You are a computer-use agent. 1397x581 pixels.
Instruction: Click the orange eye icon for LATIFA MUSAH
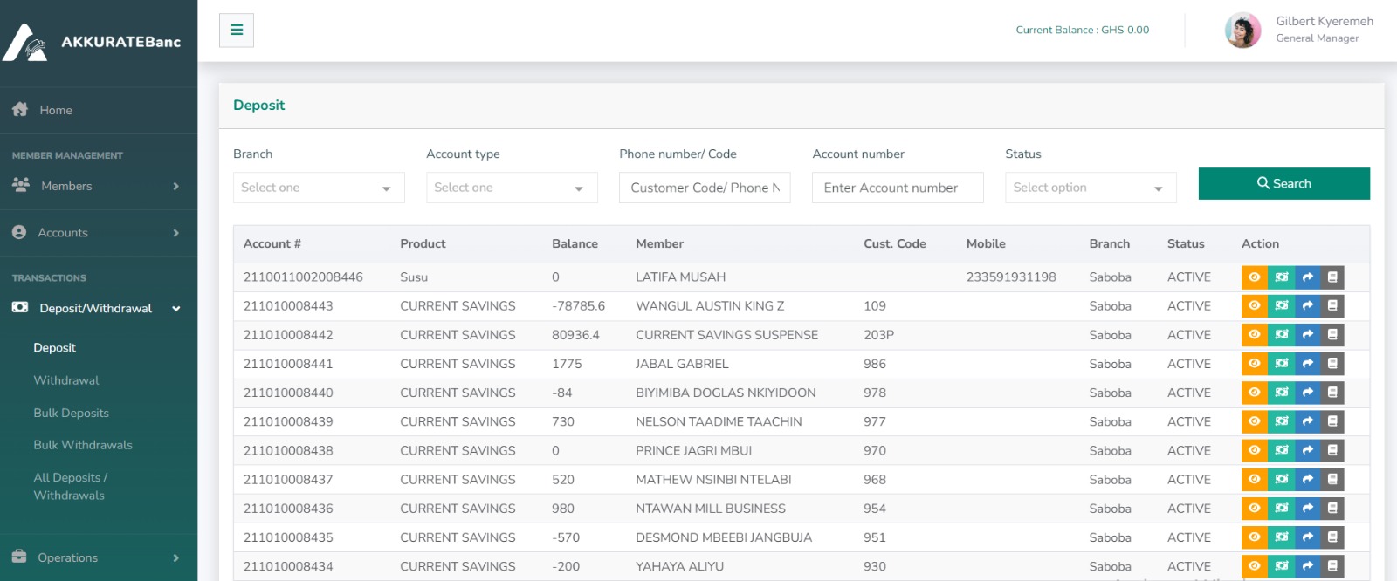point(1254,277)
